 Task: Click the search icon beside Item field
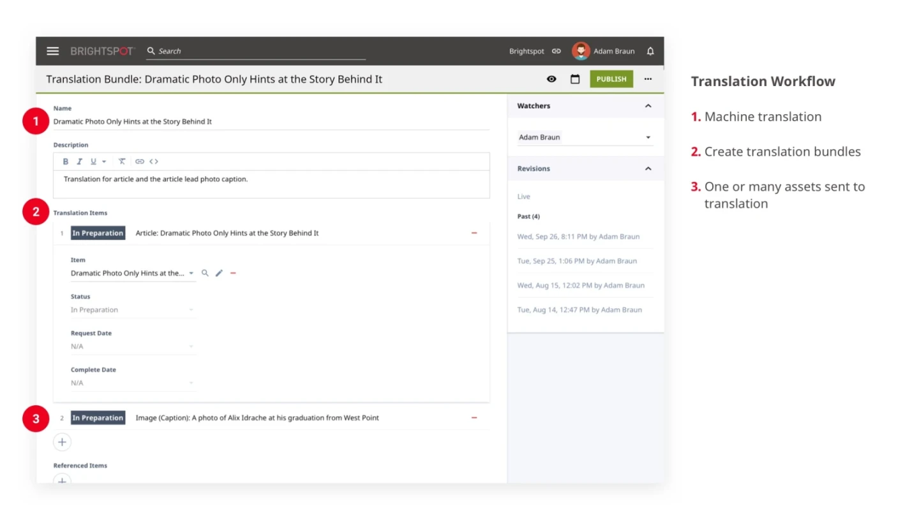point(205,273)
